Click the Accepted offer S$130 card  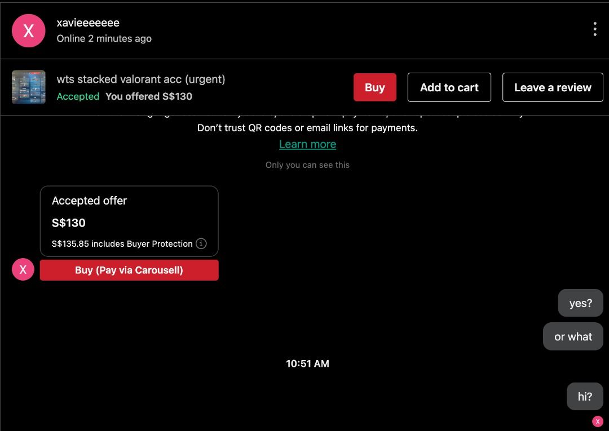tap(129, 221)
